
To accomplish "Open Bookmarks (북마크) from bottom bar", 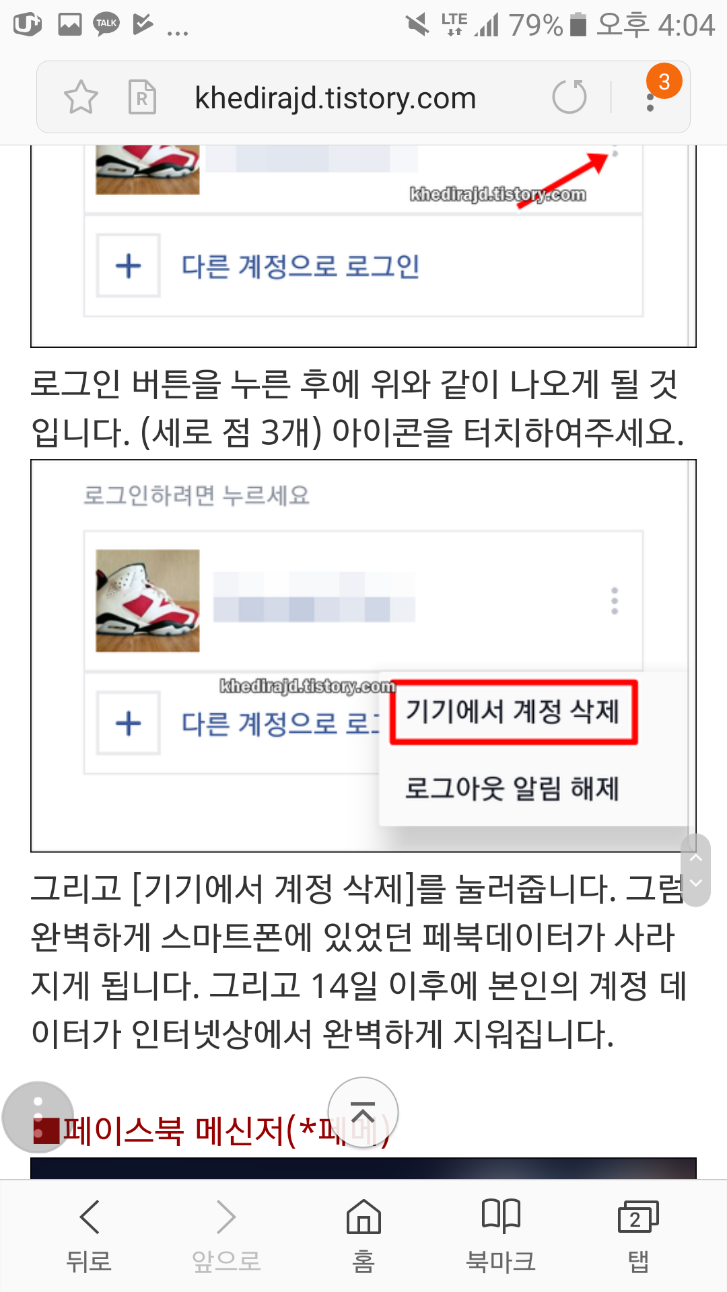I will (x=501, y=1235).
